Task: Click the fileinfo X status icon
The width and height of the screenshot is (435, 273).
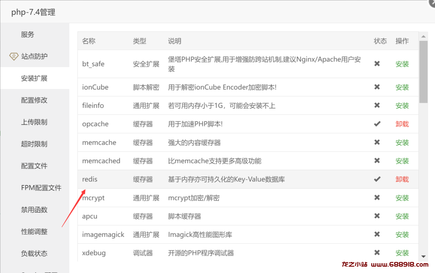Action: tap(377, 105)
